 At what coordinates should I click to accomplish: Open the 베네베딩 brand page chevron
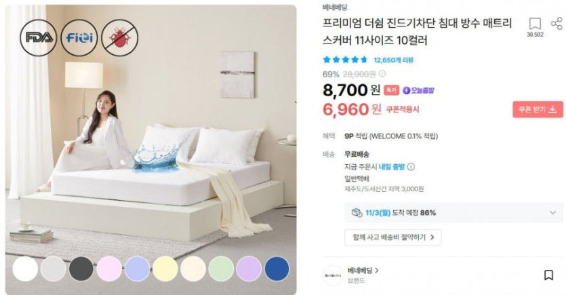(377, 270)
